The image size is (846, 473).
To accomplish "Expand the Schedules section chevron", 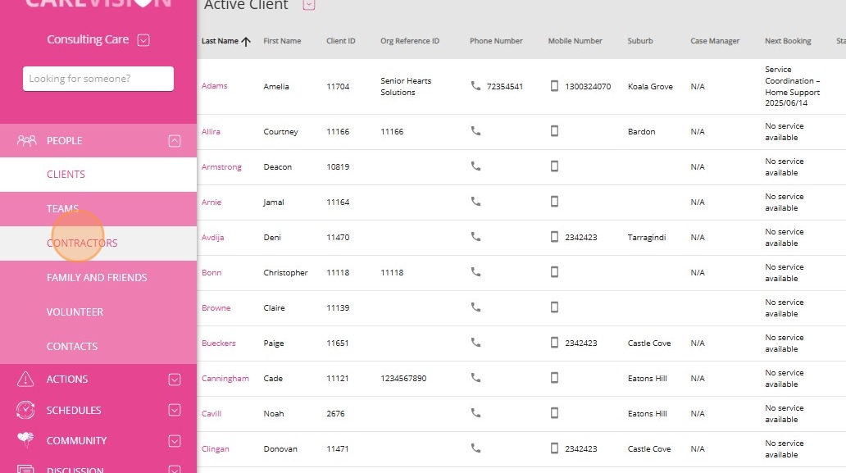I will tap(175, 410).
